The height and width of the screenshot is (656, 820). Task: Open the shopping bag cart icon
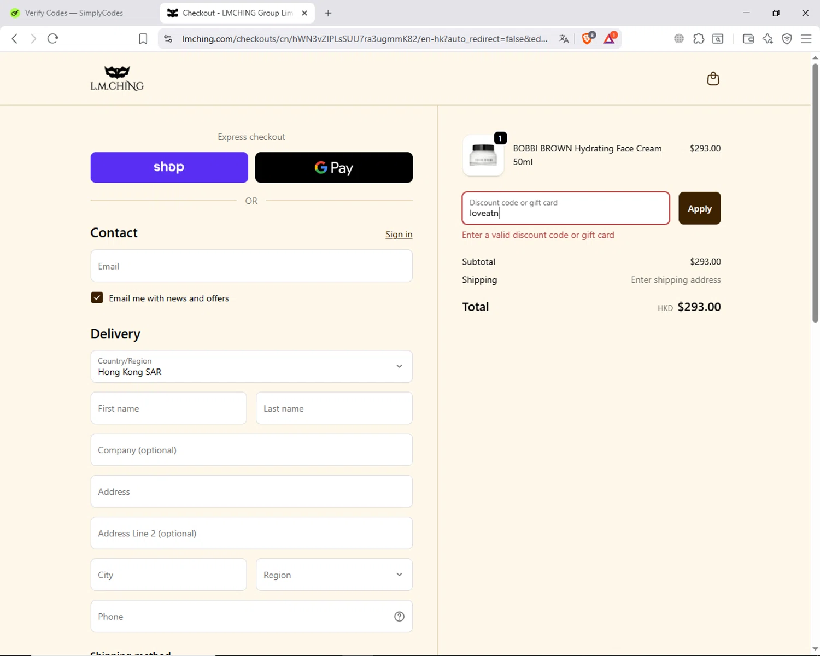[713, 79]
